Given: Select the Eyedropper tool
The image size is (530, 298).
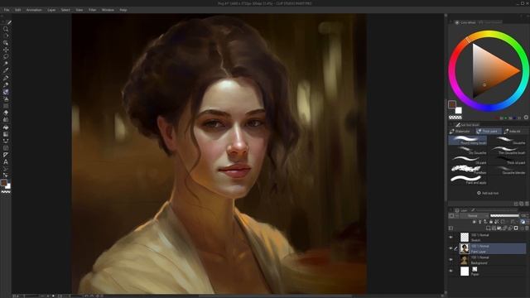Looking at the screenshot, I should pyautogui.click(x=6, y=70).
